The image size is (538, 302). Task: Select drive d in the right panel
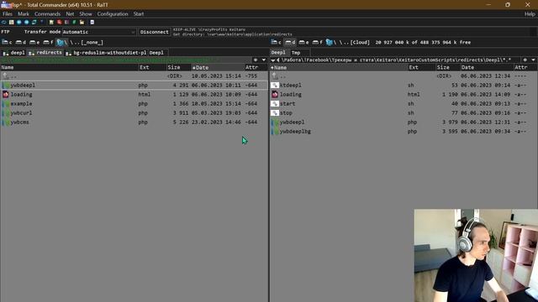point(290,43)
